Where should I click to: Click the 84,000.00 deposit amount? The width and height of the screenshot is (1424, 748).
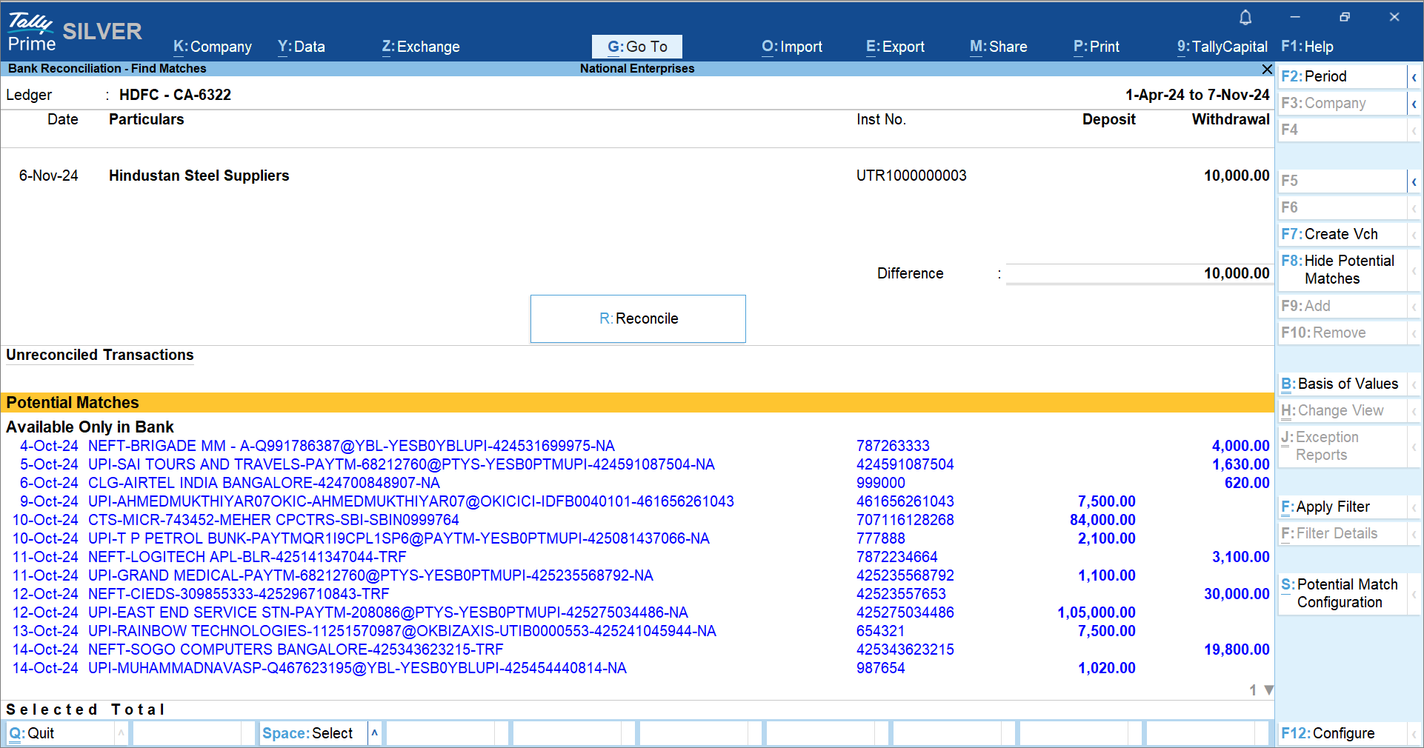[1102, 520]
